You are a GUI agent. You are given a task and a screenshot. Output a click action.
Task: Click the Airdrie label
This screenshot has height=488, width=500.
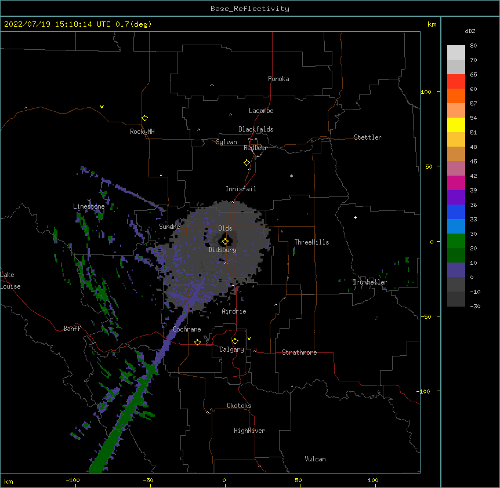coord(234,311)
